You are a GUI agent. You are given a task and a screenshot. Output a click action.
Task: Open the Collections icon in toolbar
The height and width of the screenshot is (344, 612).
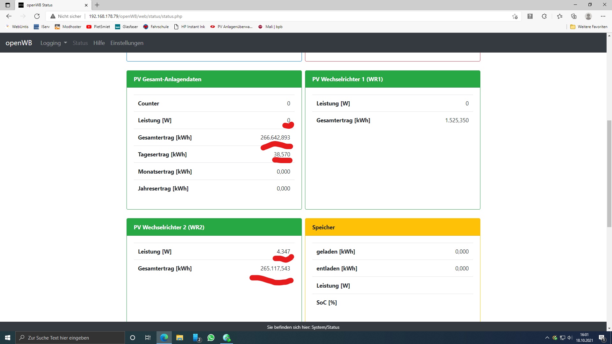pos(574,16)
